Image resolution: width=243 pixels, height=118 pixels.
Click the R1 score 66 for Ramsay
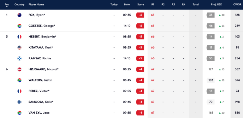[153, 58]
